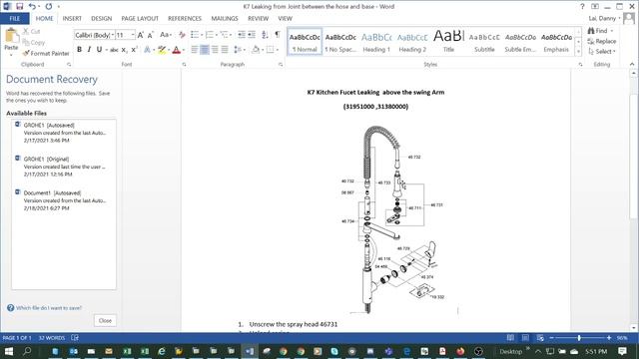Select the Format Painter tool
The image size is (639, 359).
click(x=46, y=53)
